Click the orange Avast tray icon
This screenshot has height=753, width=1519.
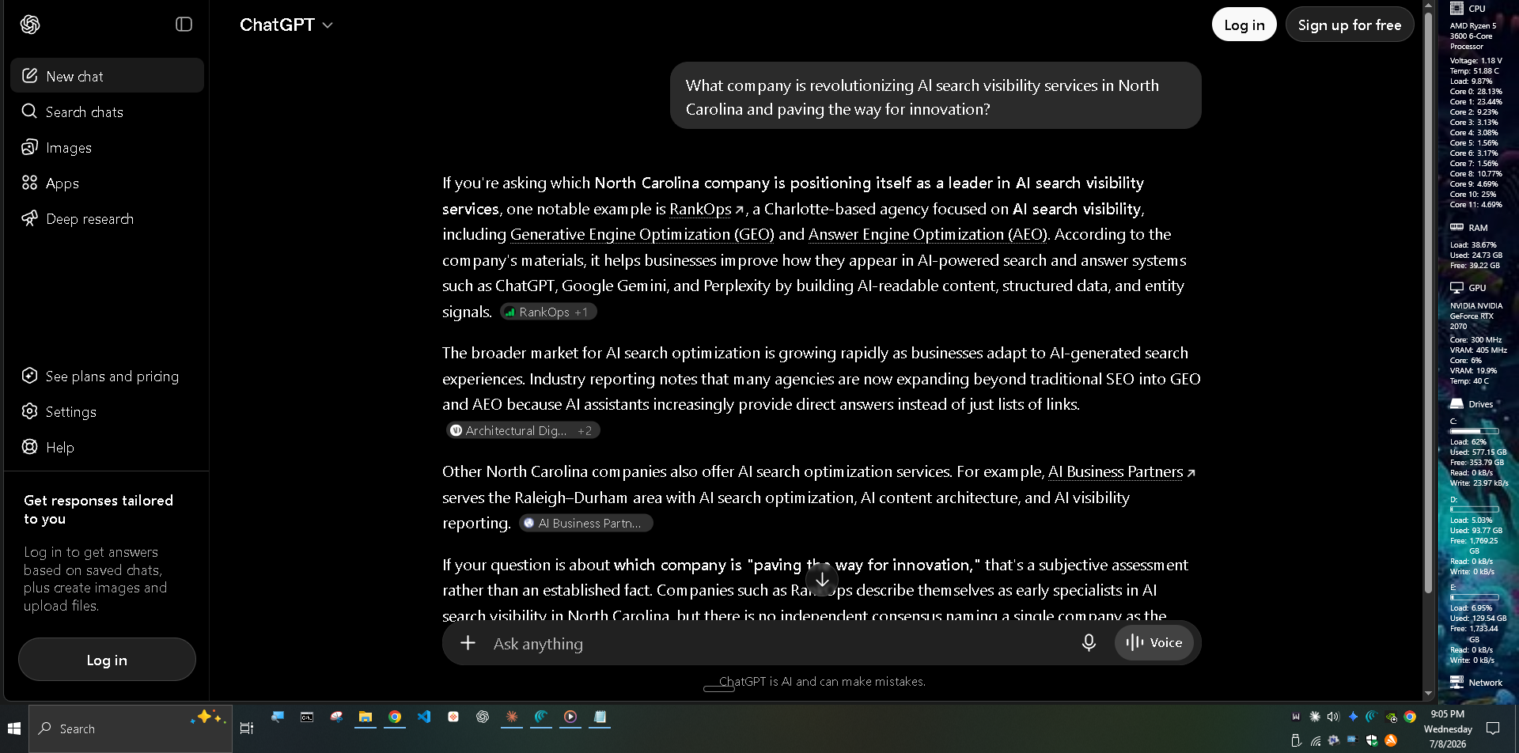[1391, 740]
